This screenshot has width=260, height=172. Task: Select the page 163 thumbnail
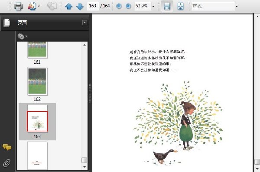tap(37, 118)
